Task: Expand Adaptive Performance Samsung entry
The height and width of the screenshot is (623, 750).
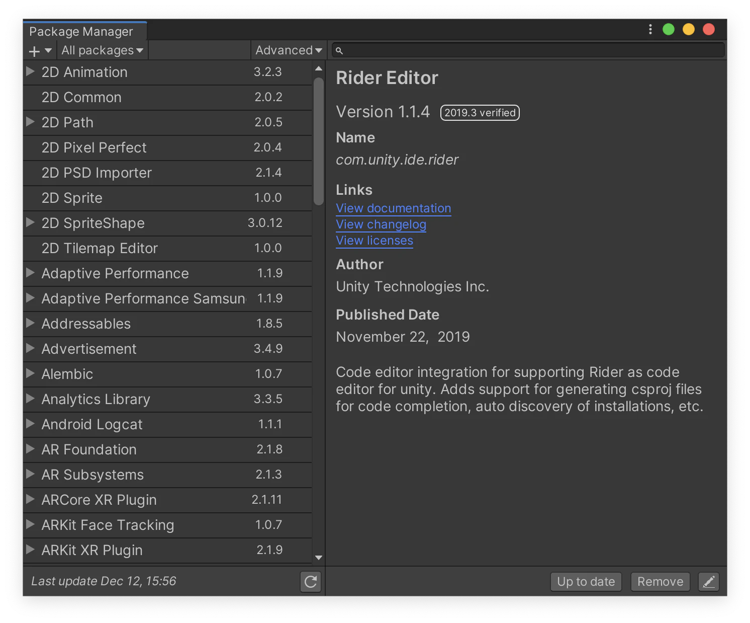Action: click(x=30, y=297)
